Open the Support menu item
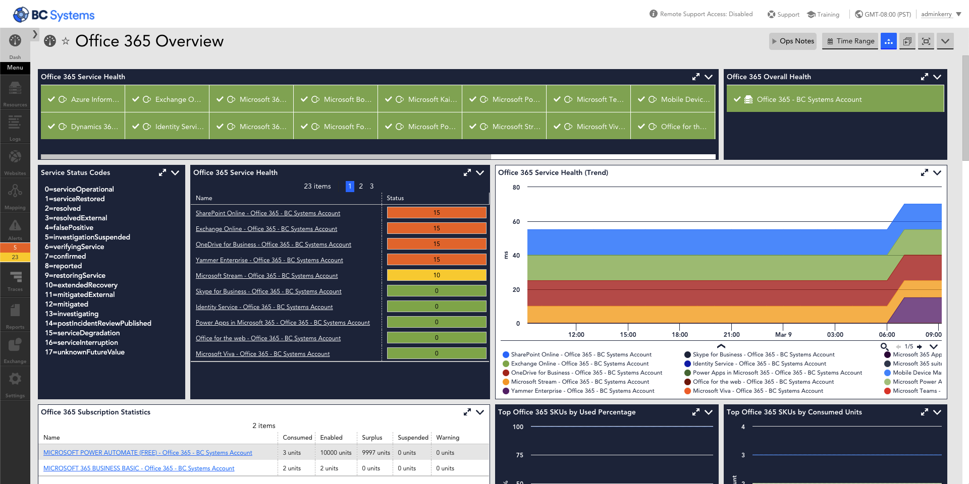Image resolution: width=969 pixels, height=484 pixels. pos(783,14)
